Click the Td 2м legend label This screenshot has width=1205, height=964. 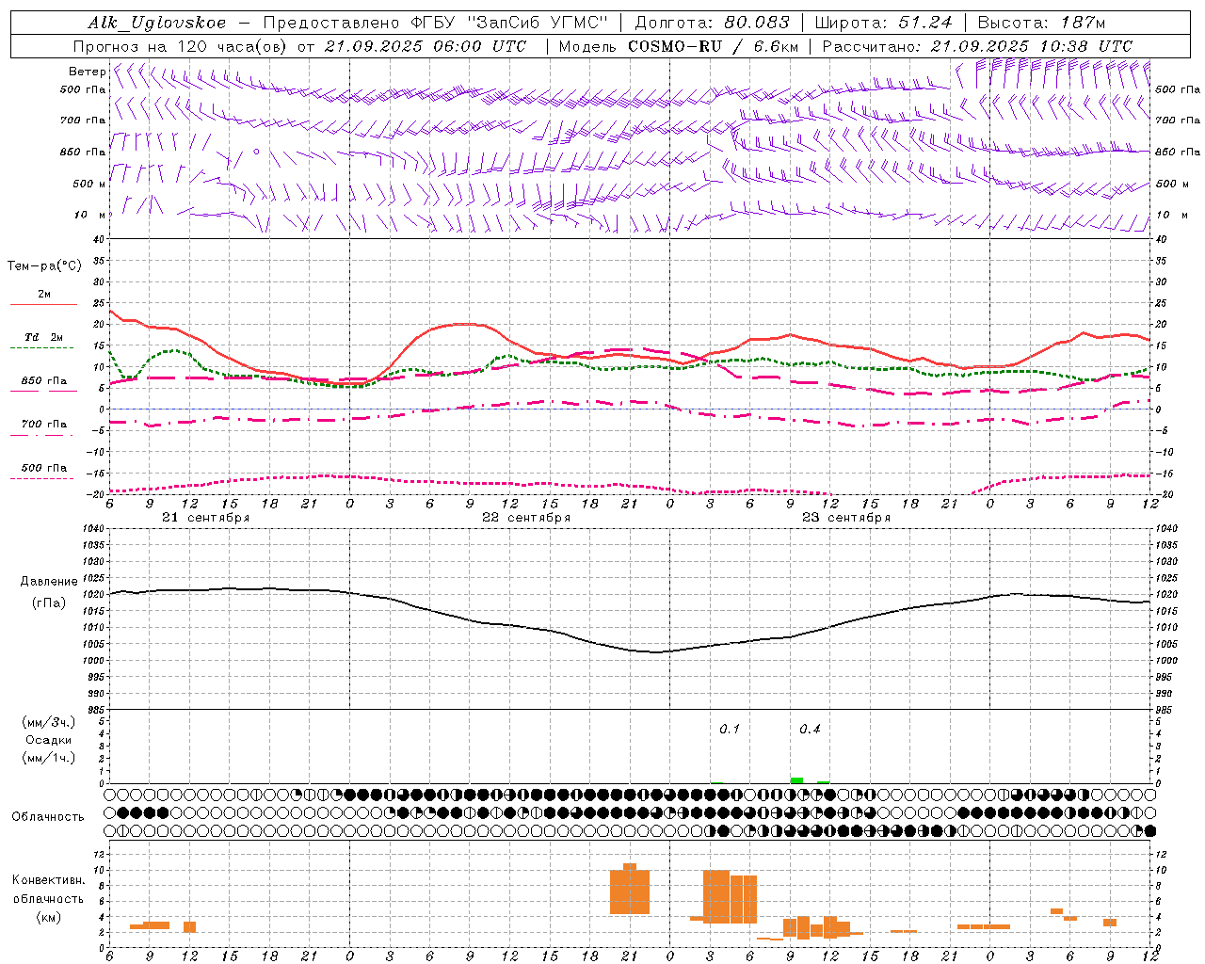pos(44,337)
